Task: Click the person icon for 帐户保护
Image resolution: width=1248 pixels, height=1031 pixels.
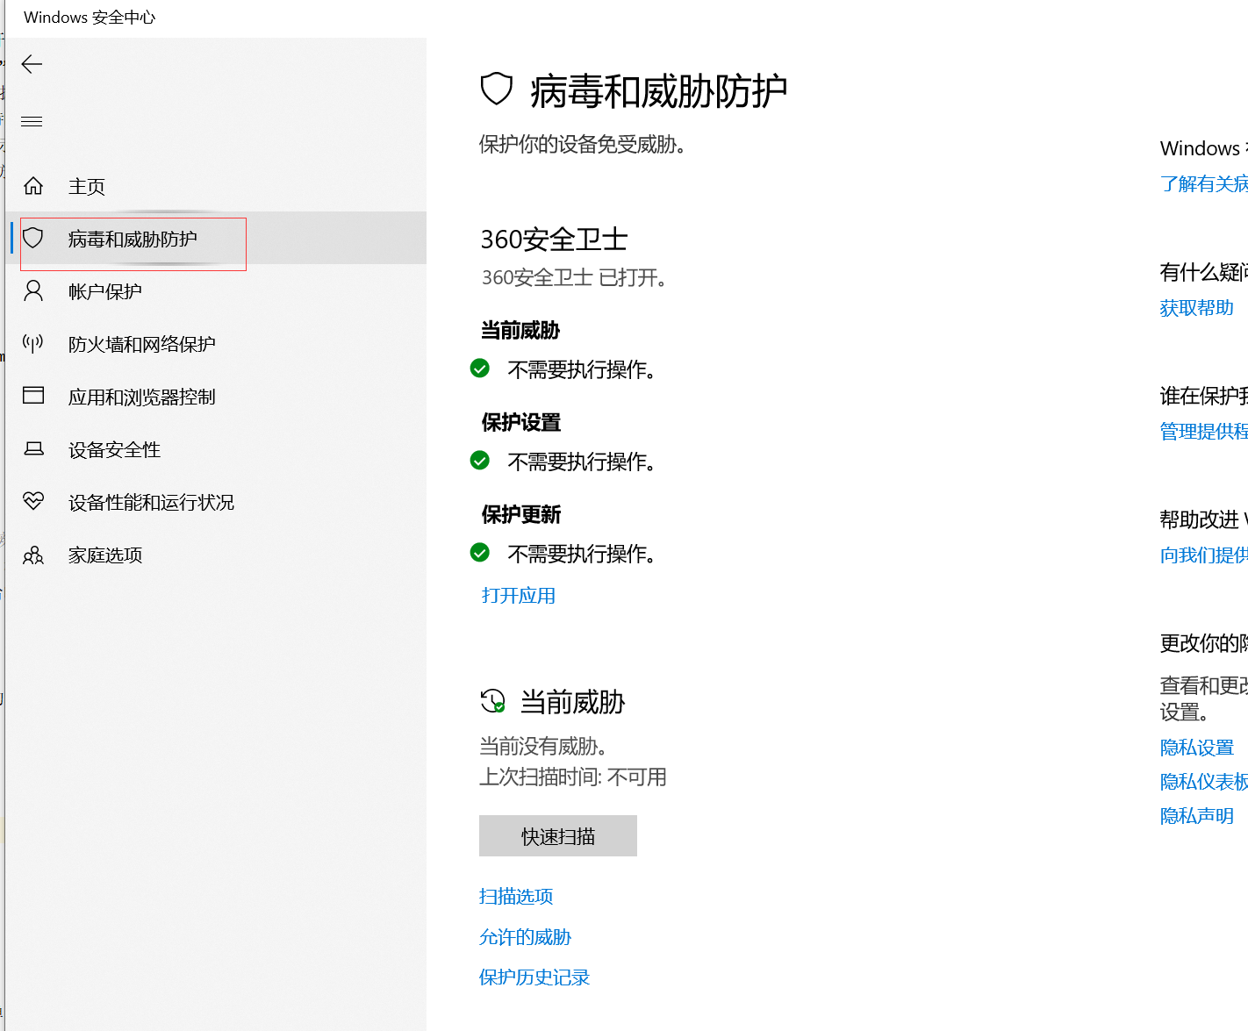Action: pyautogui.click(x=33, y=291)
